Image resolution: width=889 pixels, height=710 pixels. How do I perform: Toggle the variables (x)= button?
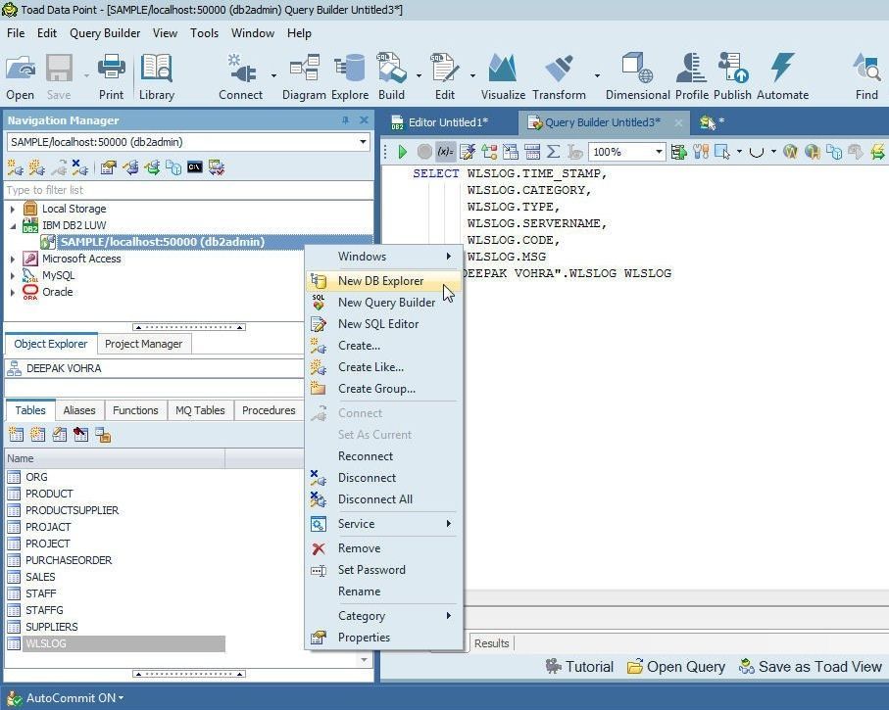(445, 152)
